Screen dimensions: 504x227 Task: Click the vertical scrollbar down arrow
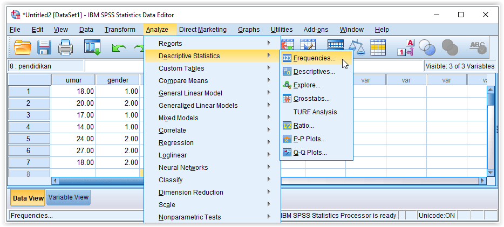pyautogui.click(x=491, y=173)
